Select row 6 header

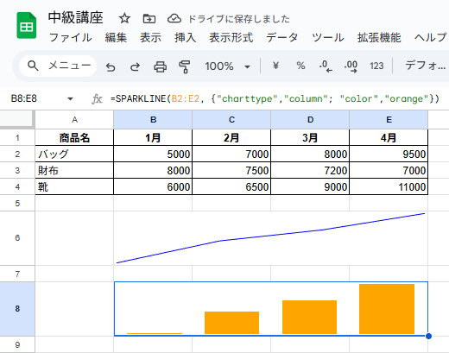pyautogui.click(x=17, y=238)
